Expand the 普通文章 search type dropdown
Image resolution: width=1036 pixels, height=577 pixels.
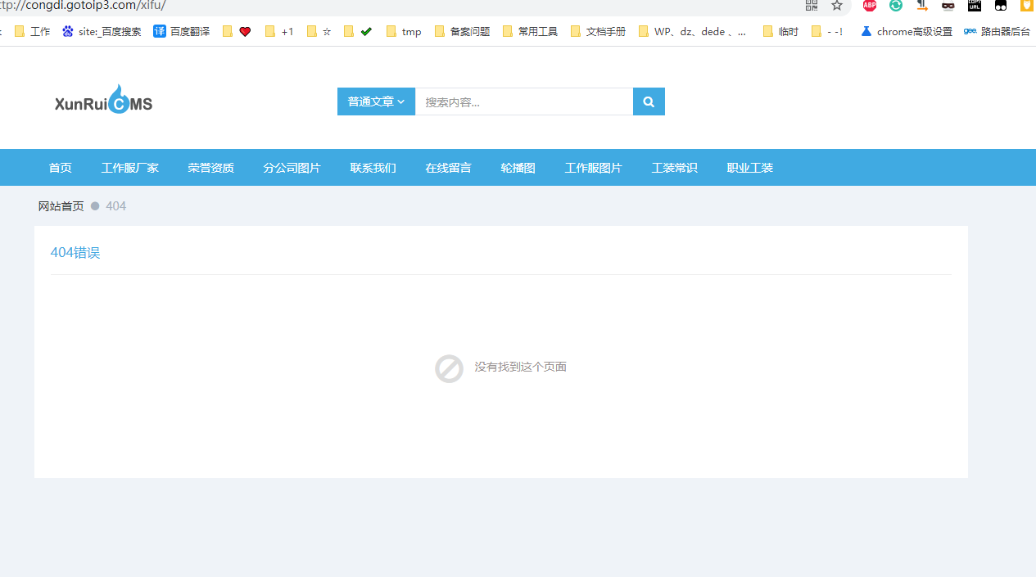(376, 101)
